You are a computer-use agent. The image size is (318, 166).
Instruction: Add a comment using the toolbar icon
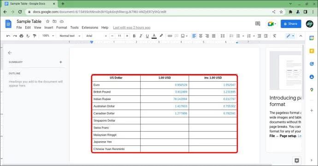click(177, 36)
